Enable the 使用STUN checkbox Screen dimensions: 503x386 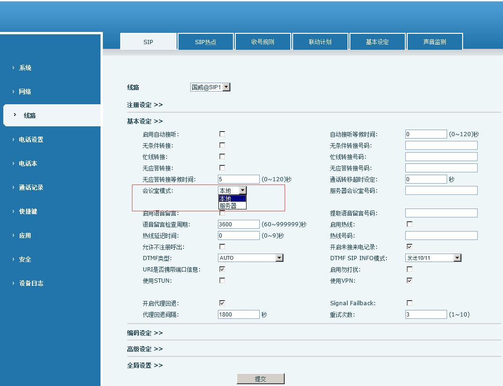pos(222,280)
